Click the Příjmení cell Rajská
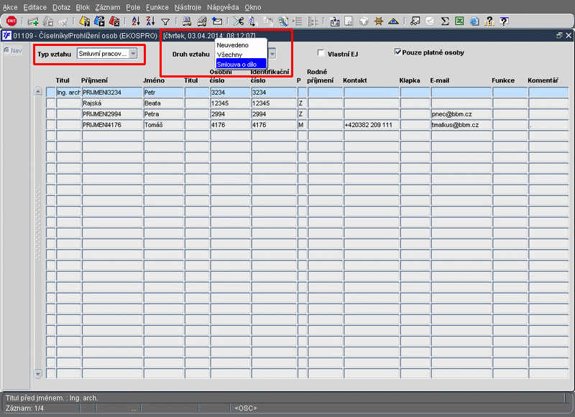The width and height of the screenshot is (575, 417). pos(112,103)
